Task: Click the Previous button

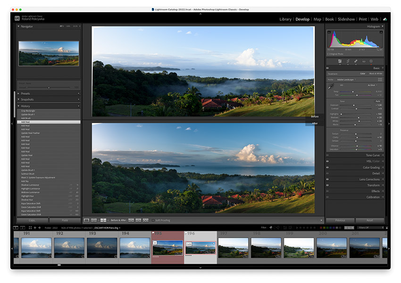Action: pos(340,220)
